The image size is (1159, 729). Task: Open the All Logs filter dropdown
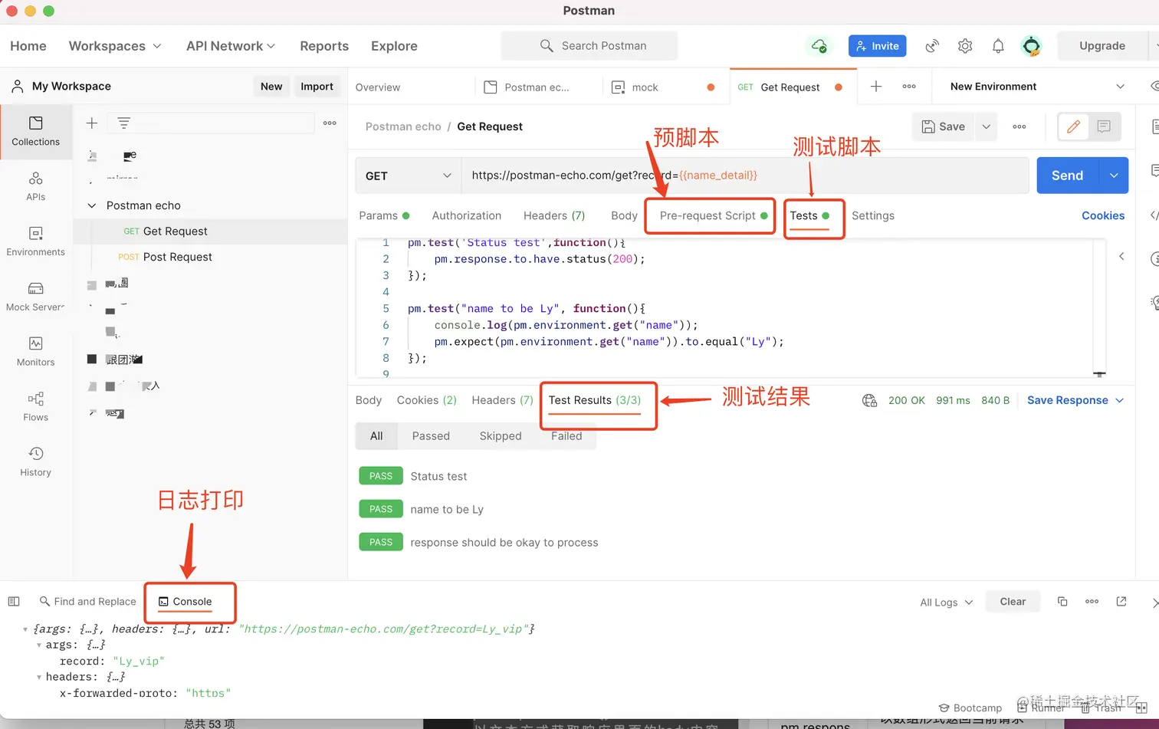coord(947,603)
